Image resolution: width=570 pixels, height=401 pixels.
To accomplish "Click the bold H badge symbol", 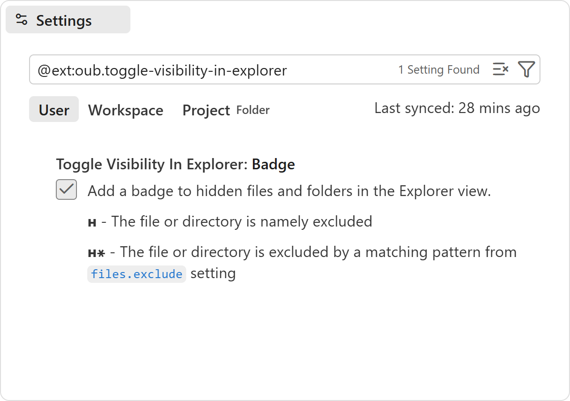I will click(92, 222).
